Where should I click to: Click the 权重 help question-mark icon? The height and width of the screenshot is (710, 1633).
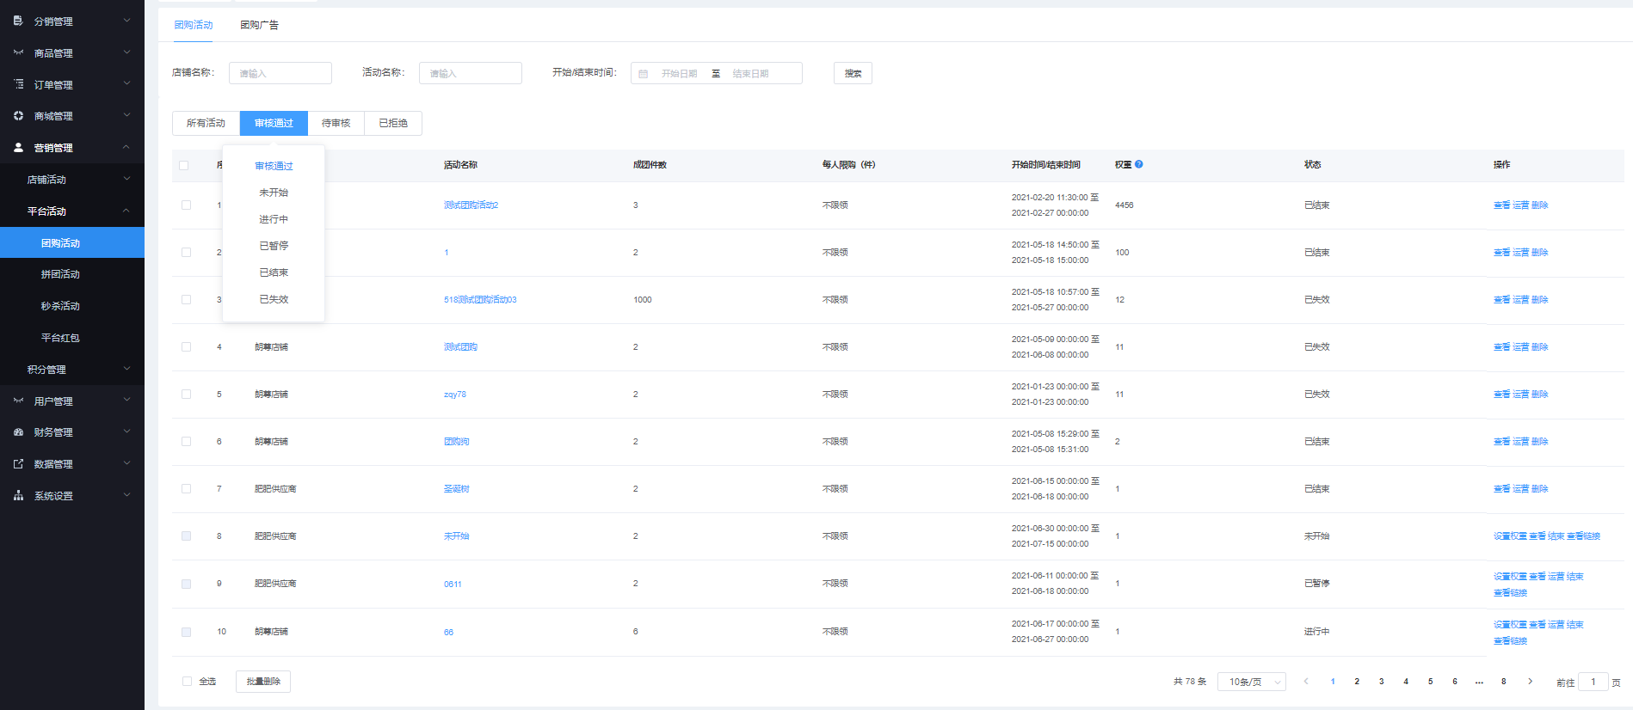click(x=1138, y=164)
